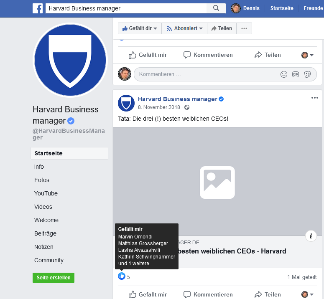Open the 'Community' sidebar section
This screenshot has width=324, height=299.
(49, 260)
